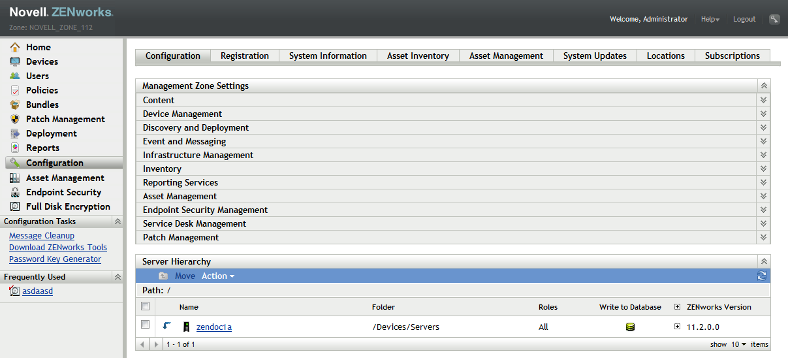This screenshot has height=358, width=788.
Task: Click the Endpoint Security icon in sidebar
Action: 14,192
